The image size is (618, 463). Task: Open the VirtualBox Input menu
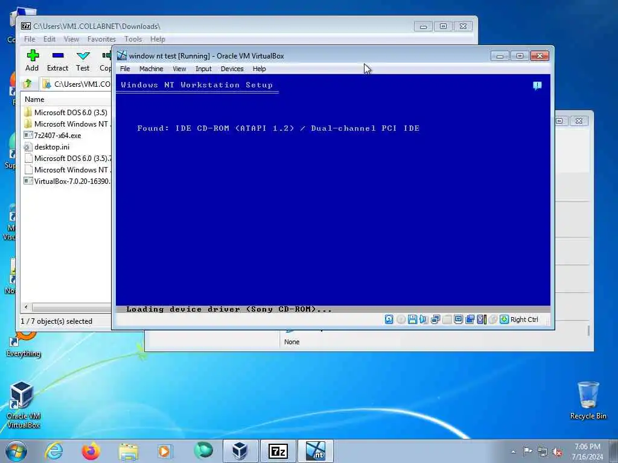[x=203, y=69]
